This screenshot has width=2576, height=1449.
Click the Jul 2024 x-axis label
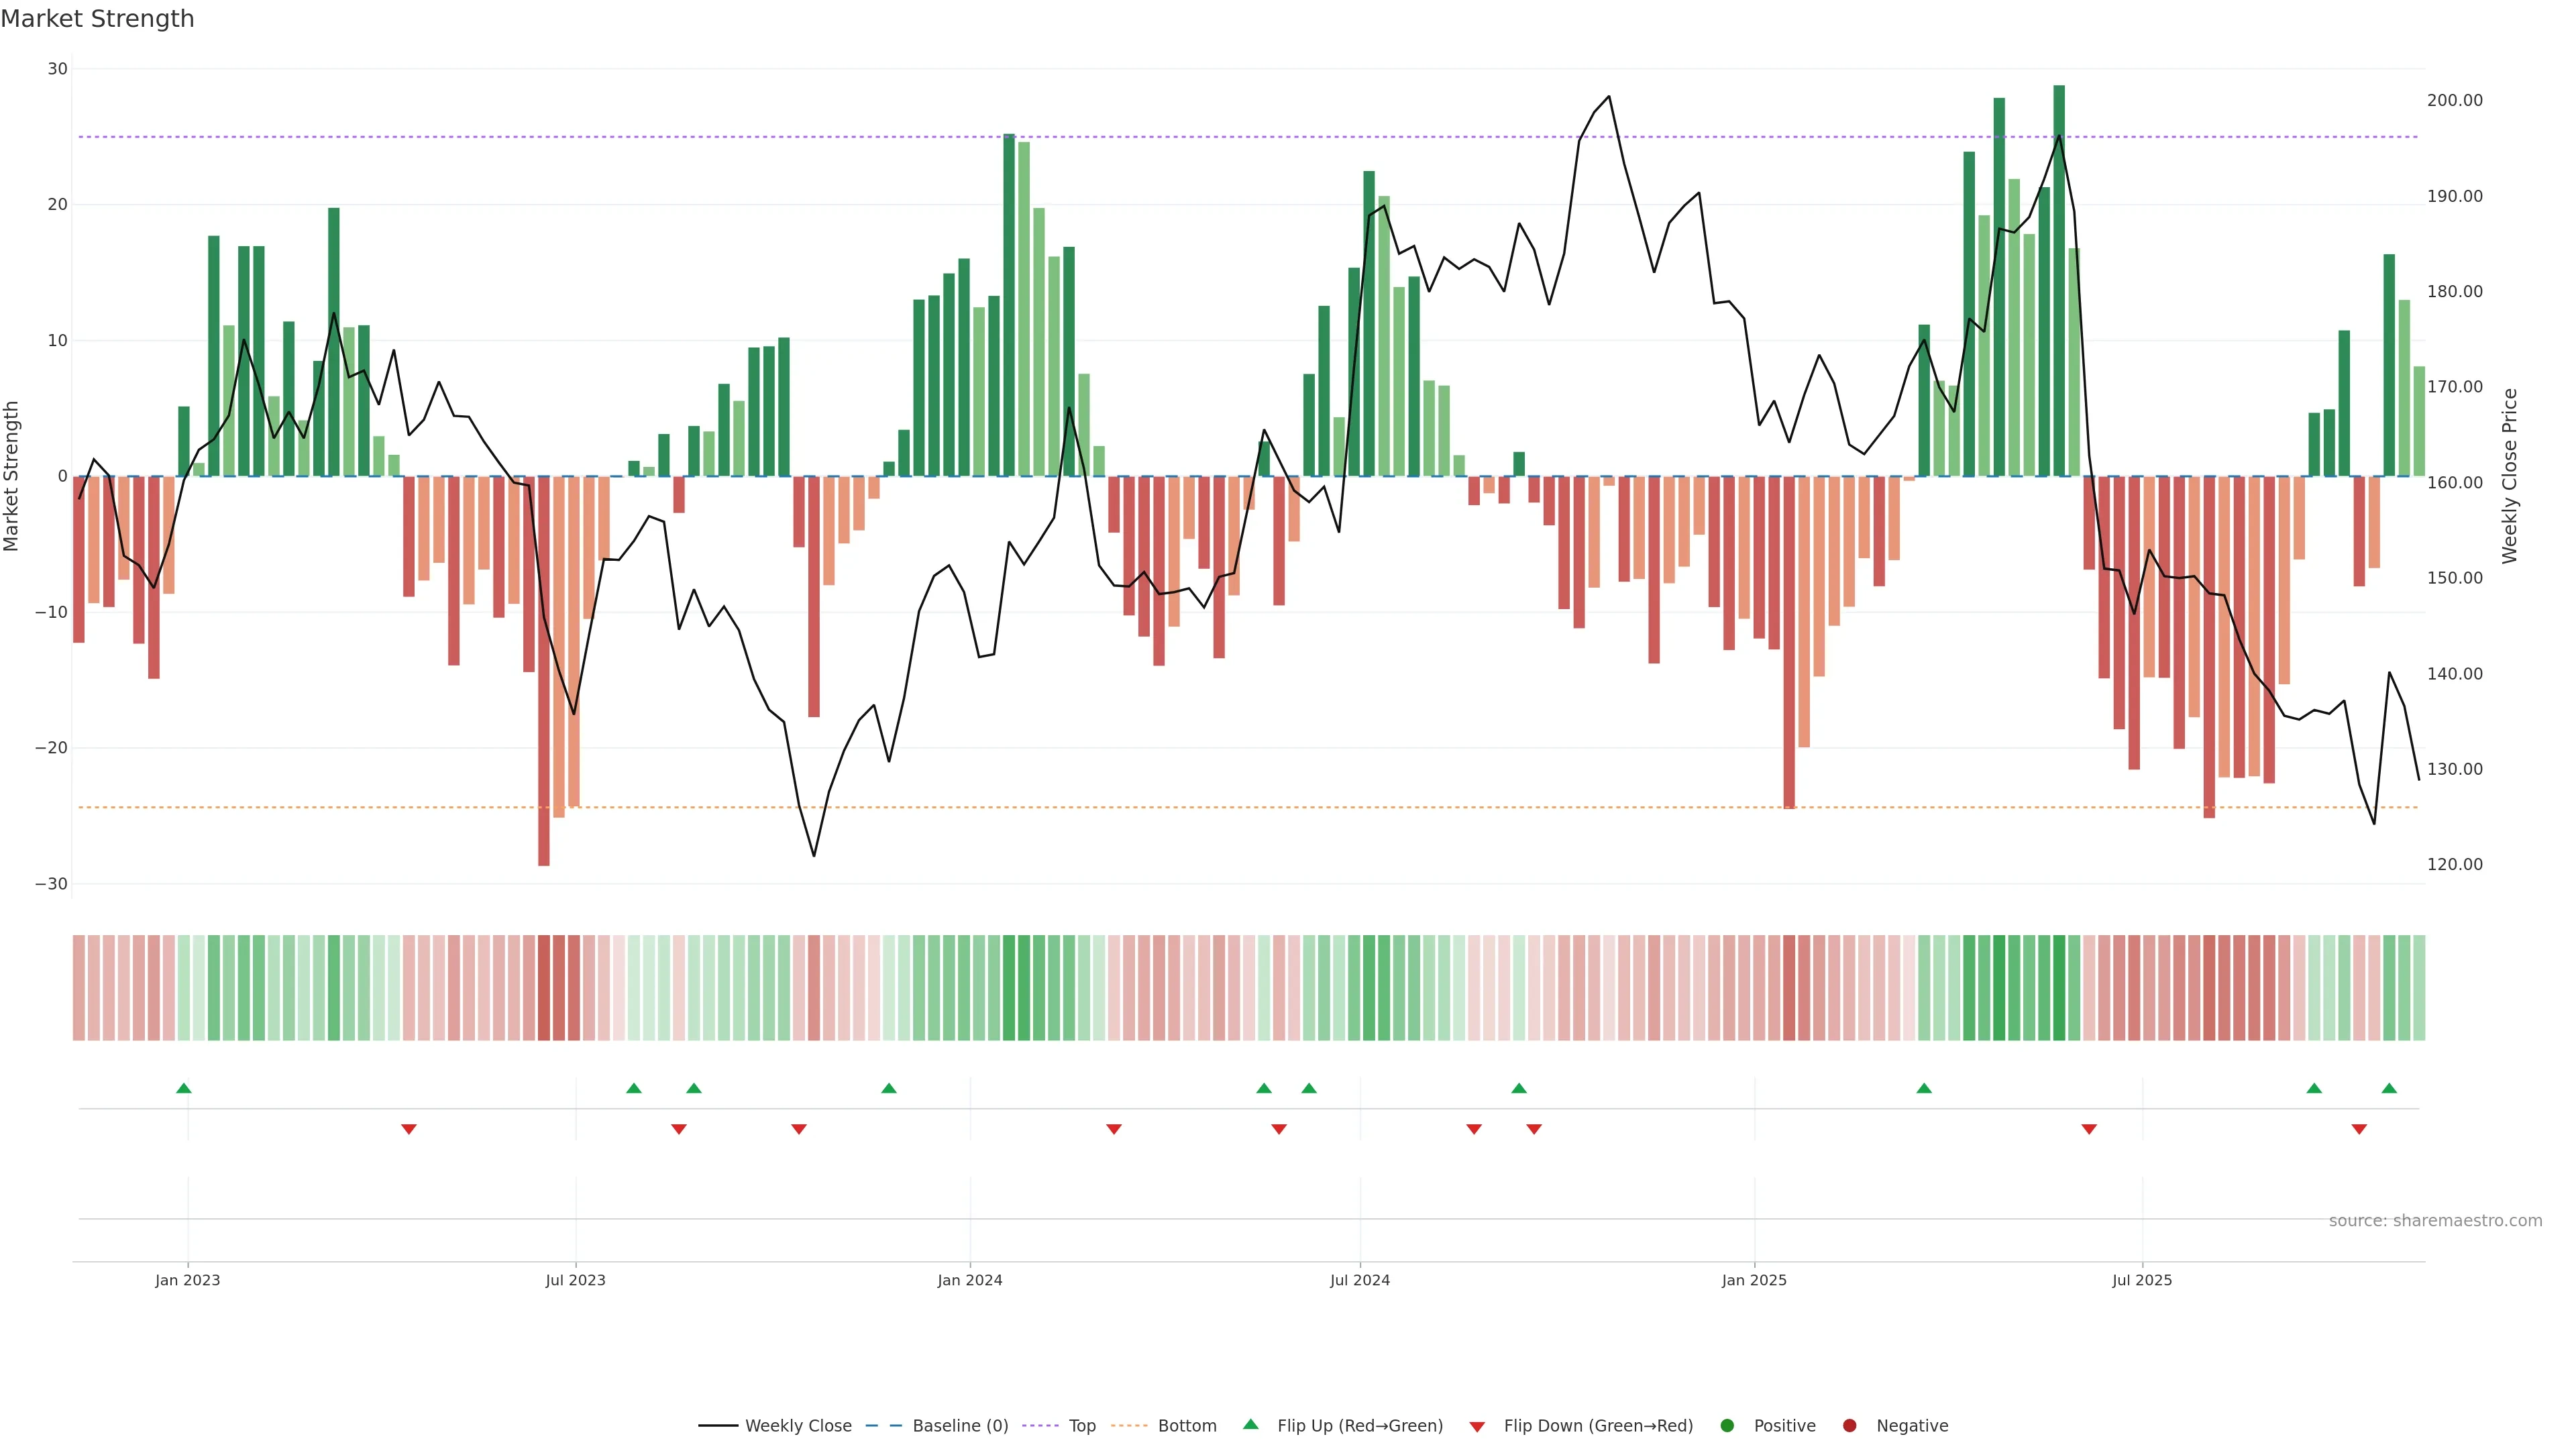point(1359,1280)
